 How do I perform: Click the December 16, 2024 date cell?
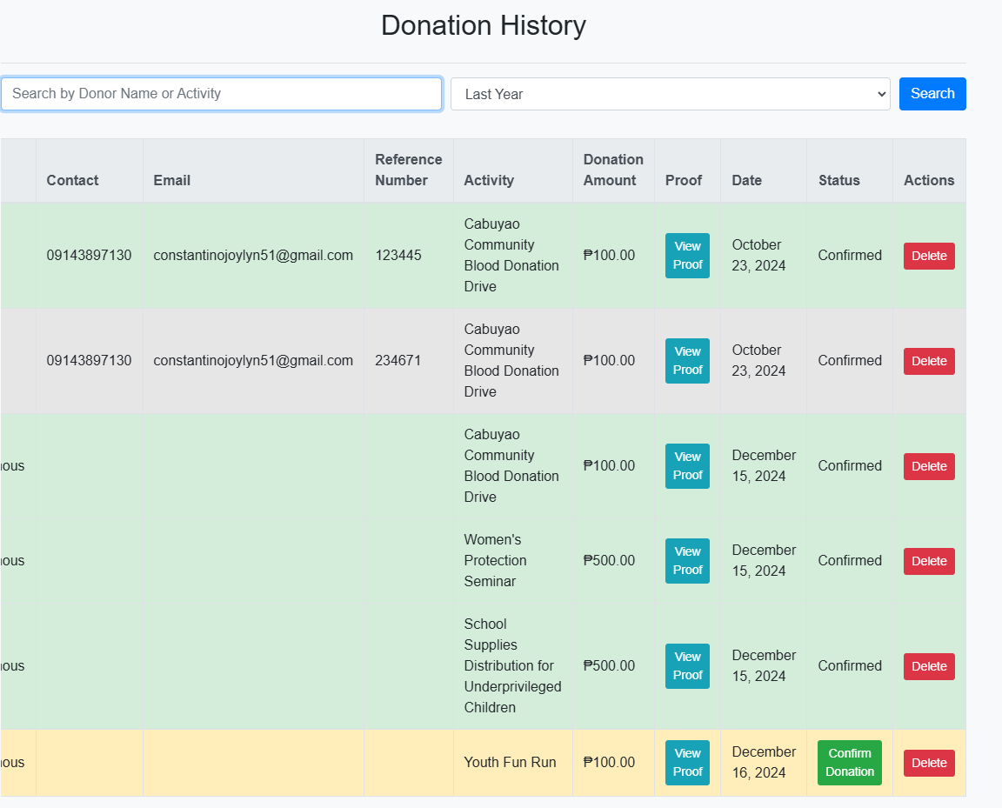tap(764, 763)
